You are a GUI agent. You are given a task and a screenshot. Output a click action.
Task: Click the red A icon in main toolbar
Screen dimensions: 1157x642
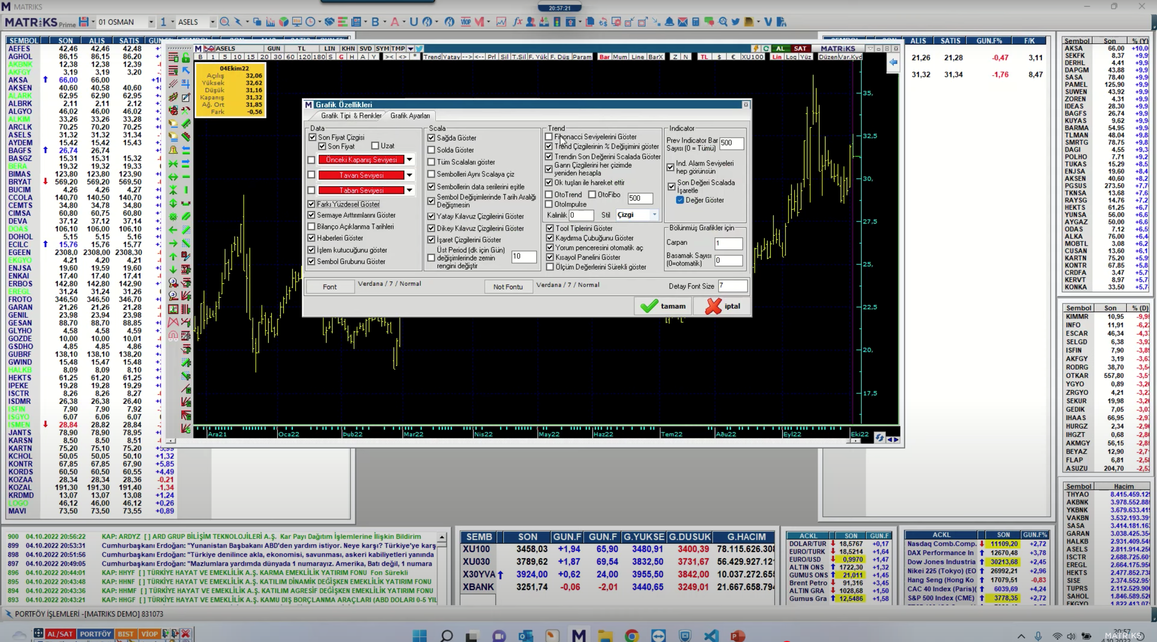[x=395, y=22]
